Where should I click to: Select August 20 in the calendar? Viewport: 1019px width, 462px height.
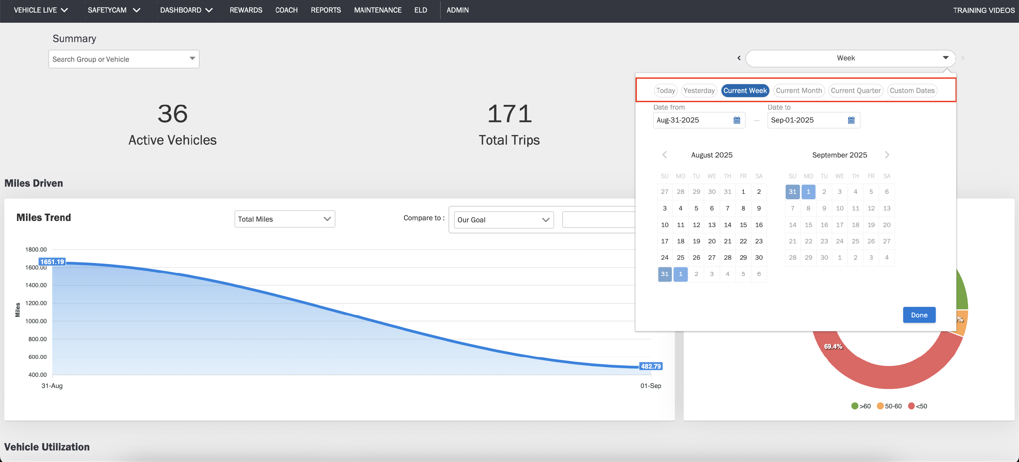[x=712, y=241]
